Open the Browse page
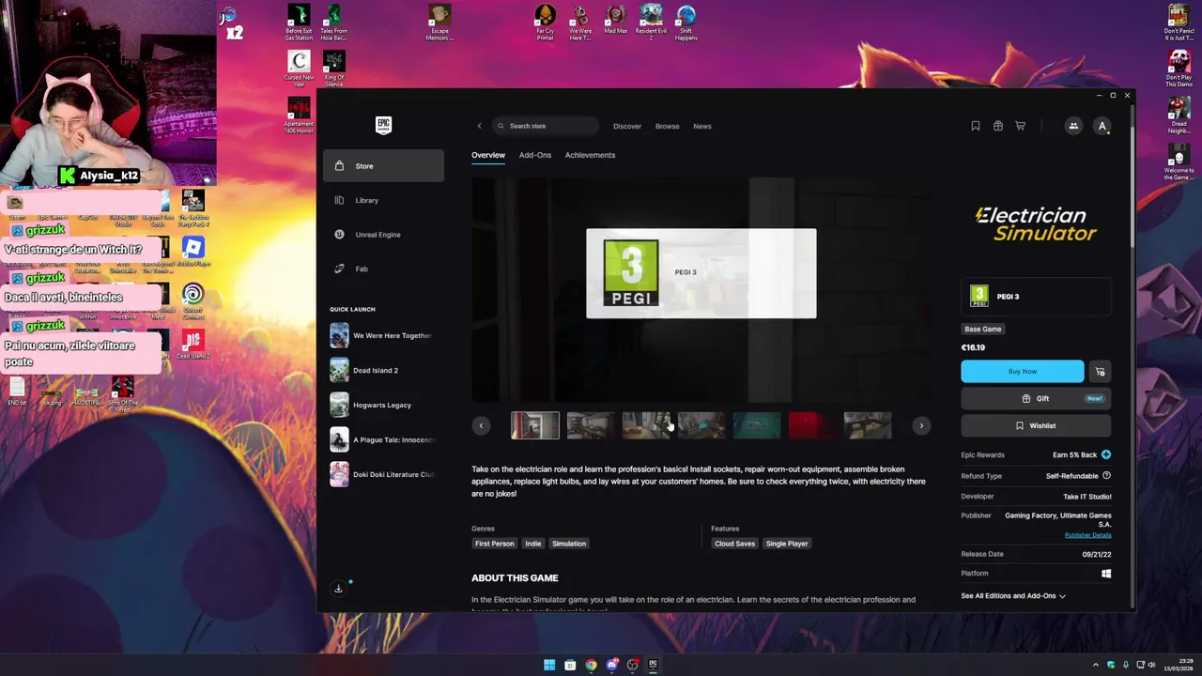Image resolution: width=1202 pixels, height=676 pixels. [668, 126]
